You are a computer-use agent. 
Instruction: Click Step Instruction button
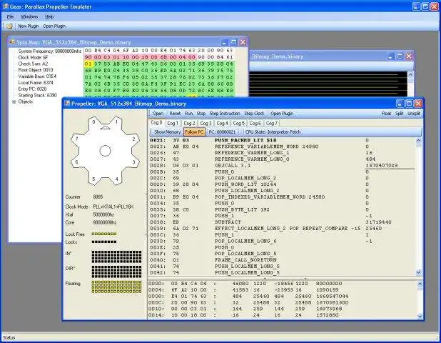tap(225, 113)
